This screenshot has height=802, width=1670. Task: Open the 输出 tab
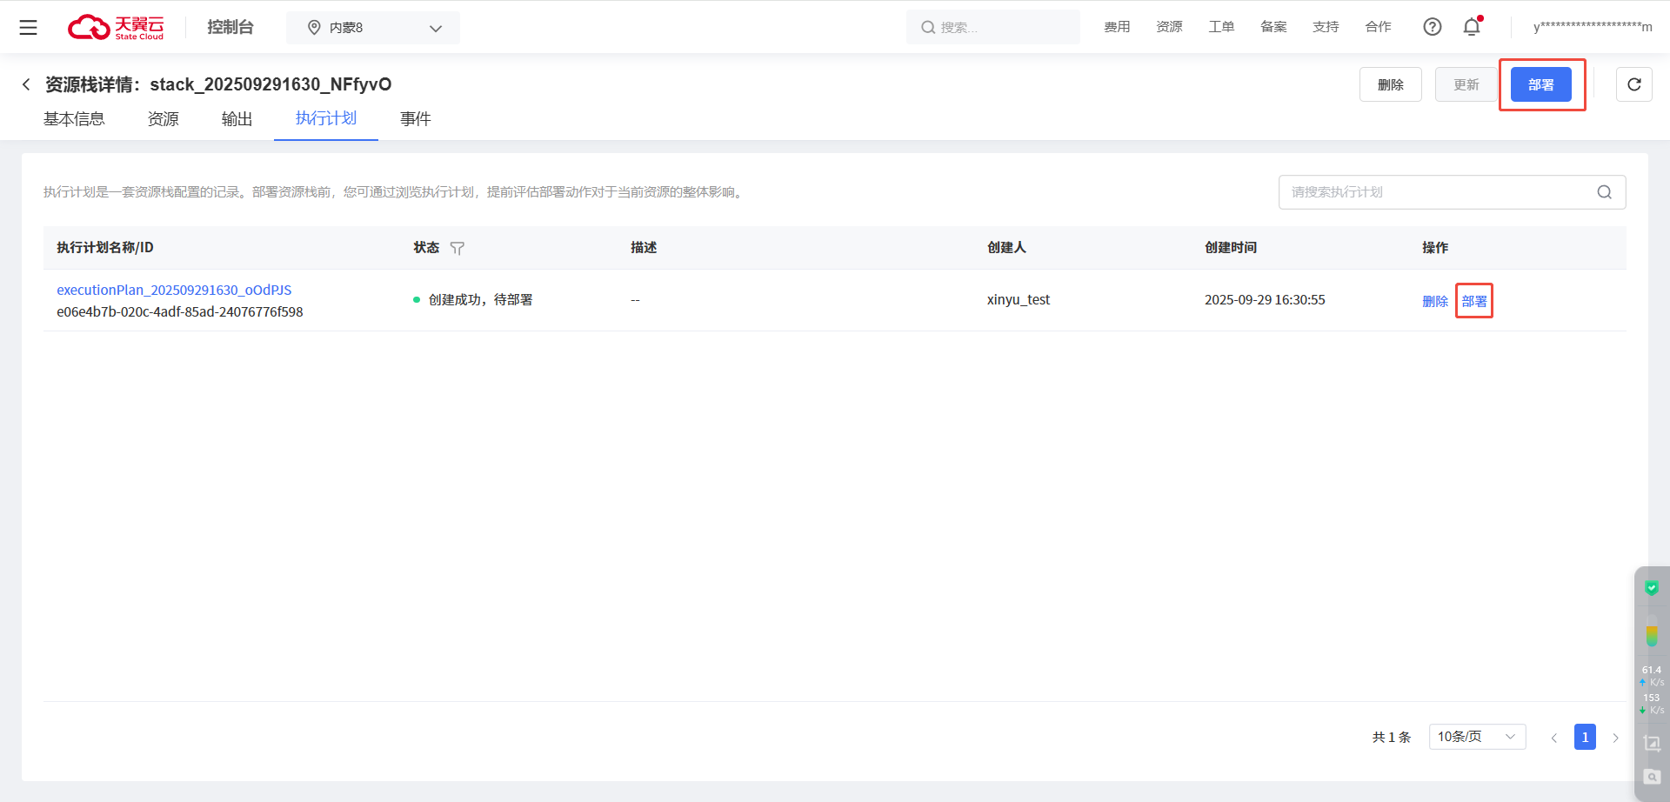click(x=237, y=119)
